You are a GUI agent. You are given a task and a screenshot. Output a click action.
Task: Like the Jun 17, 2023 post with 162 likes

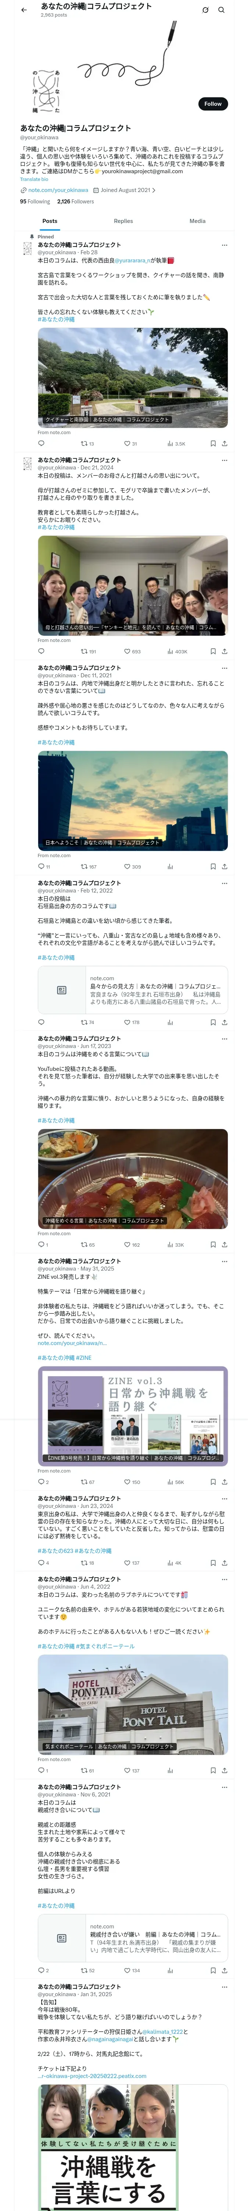click(132, 1244)
